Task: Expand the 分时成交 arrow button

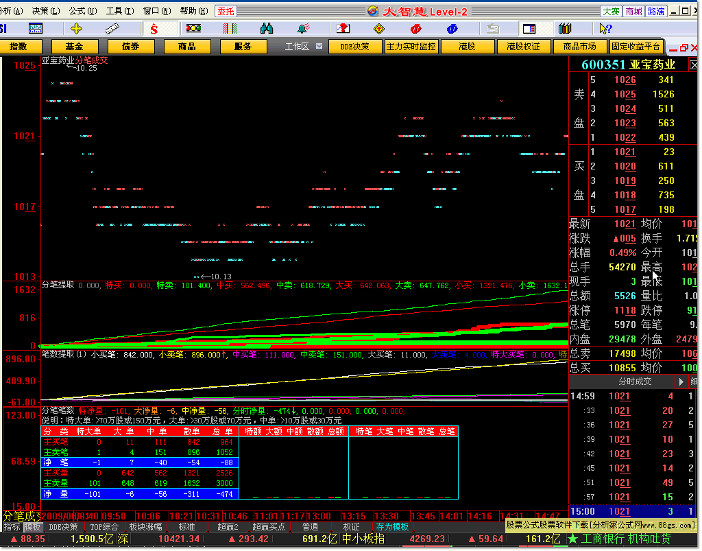Action: (x=681, y=382)
